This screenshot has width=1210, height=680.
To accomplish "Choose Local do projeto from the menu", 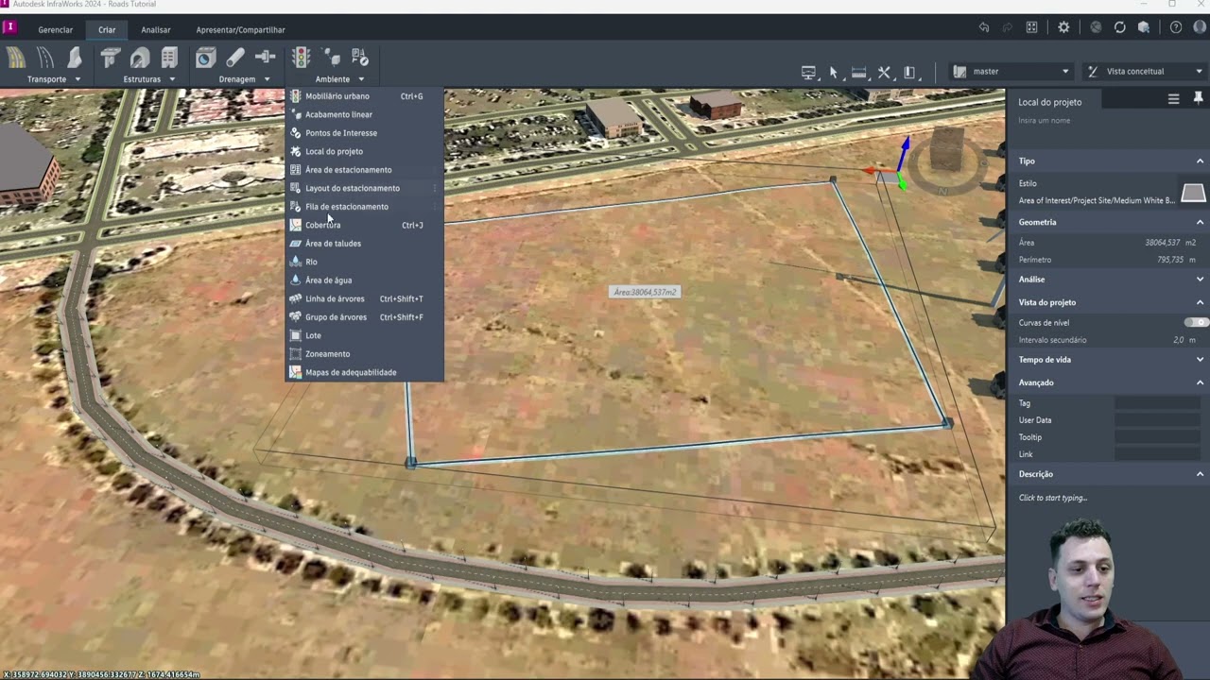I will (x=364, y=151).
